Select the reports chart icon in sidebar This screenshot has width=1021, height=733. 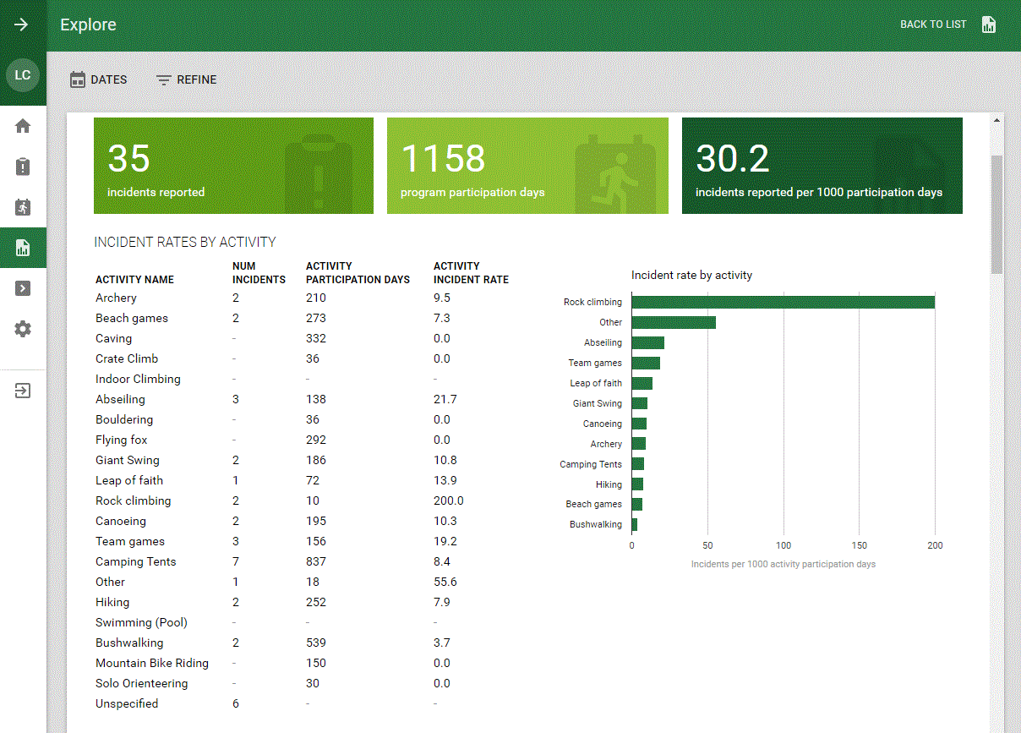[23, 248]
